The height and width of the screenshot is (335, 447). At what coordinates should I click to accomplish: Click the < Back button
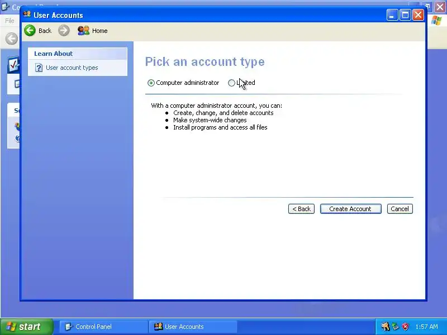pos(301,209)
